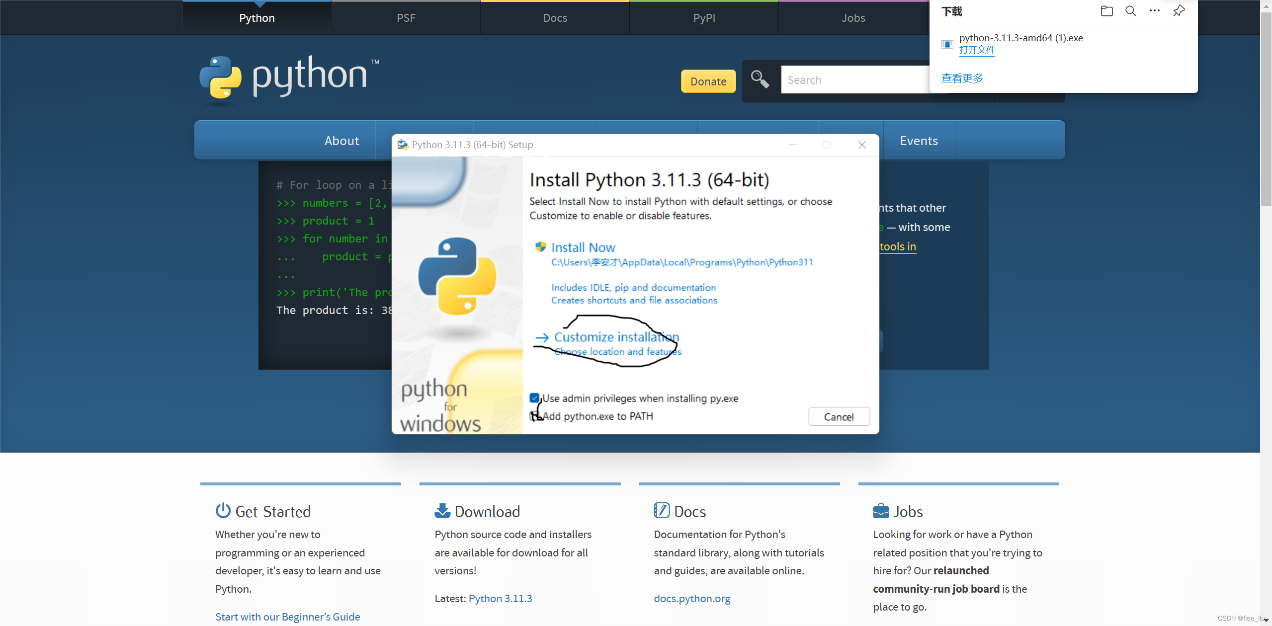Open downloads folder icon in panel
The width and height of the screenshot is (1272, 626).
pos(1106,11)
